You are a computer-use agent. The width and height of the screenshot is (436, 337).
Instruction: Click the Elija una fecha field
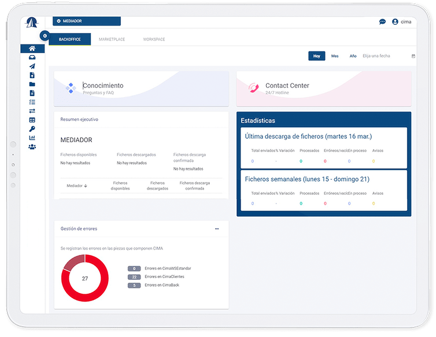pos(385,56)
